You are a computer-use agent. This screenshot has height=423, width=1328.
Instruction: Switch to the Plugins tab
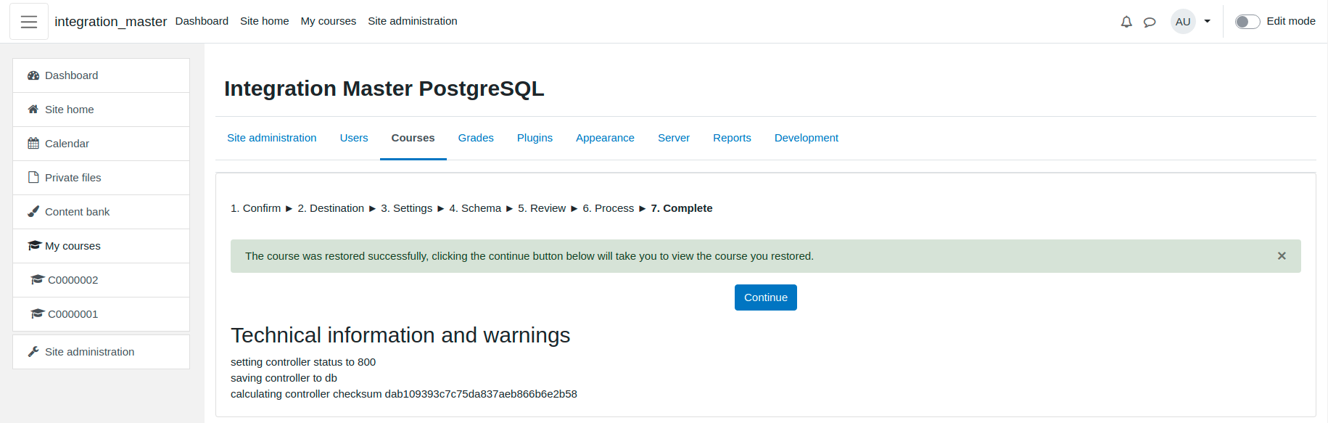pyautogui.click(x=535, y=138)
